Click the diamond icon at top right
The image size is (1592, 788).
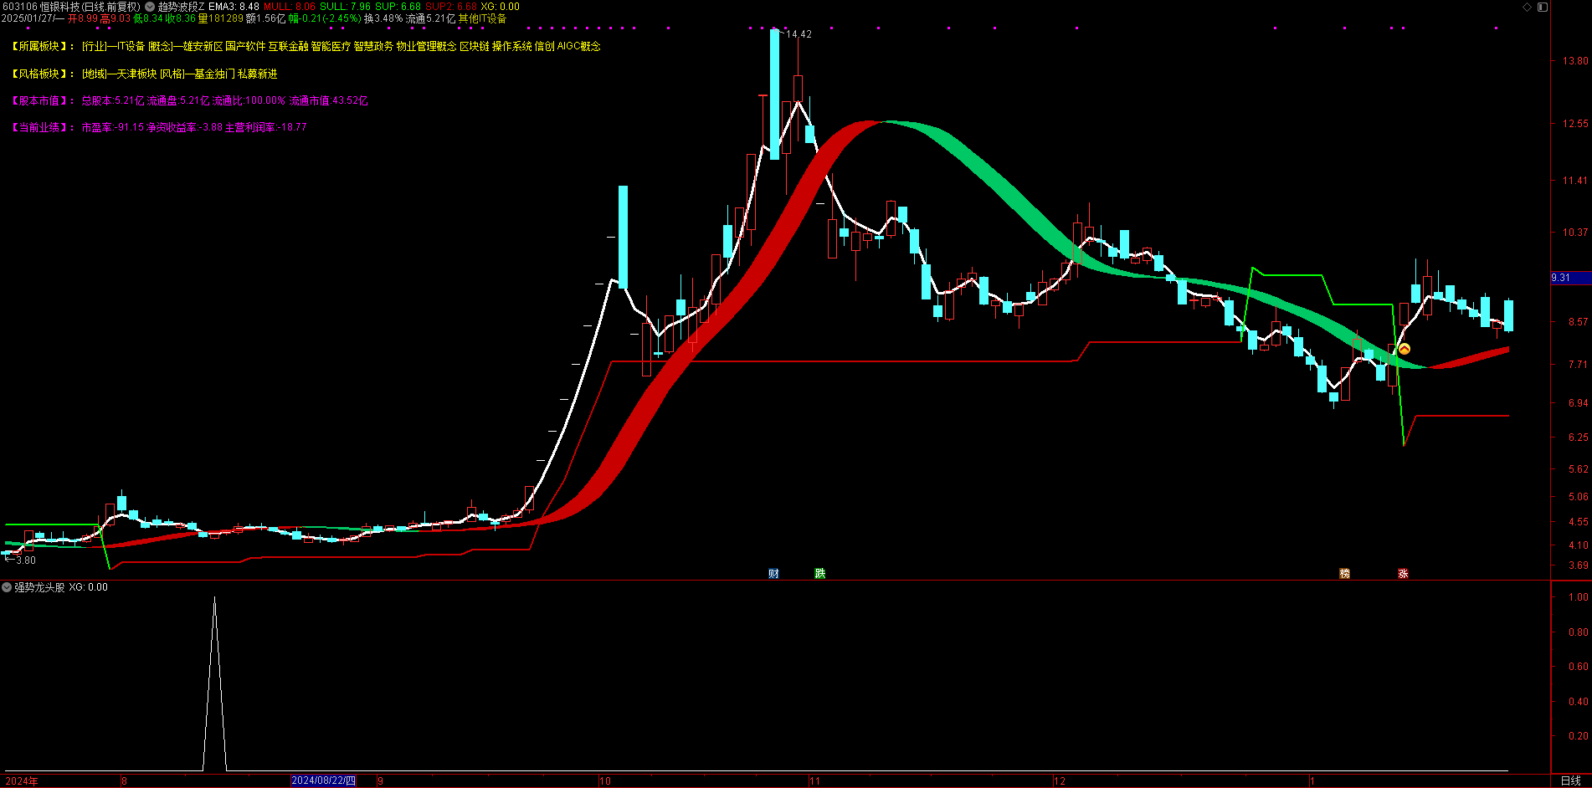(1527, 7)
